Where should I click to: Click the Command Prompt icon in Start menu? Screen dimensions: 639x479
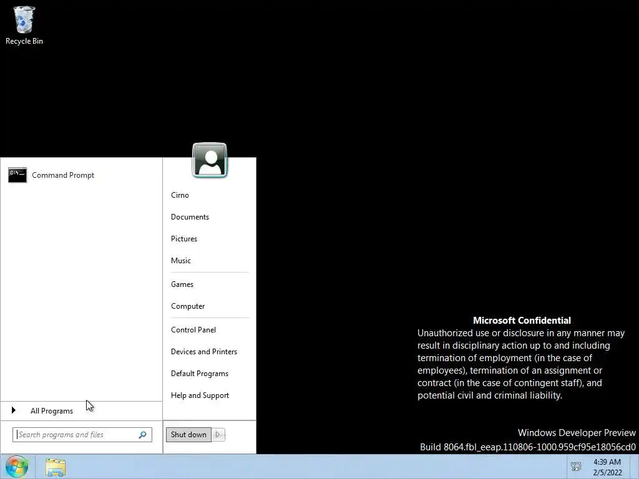[17, 175]
